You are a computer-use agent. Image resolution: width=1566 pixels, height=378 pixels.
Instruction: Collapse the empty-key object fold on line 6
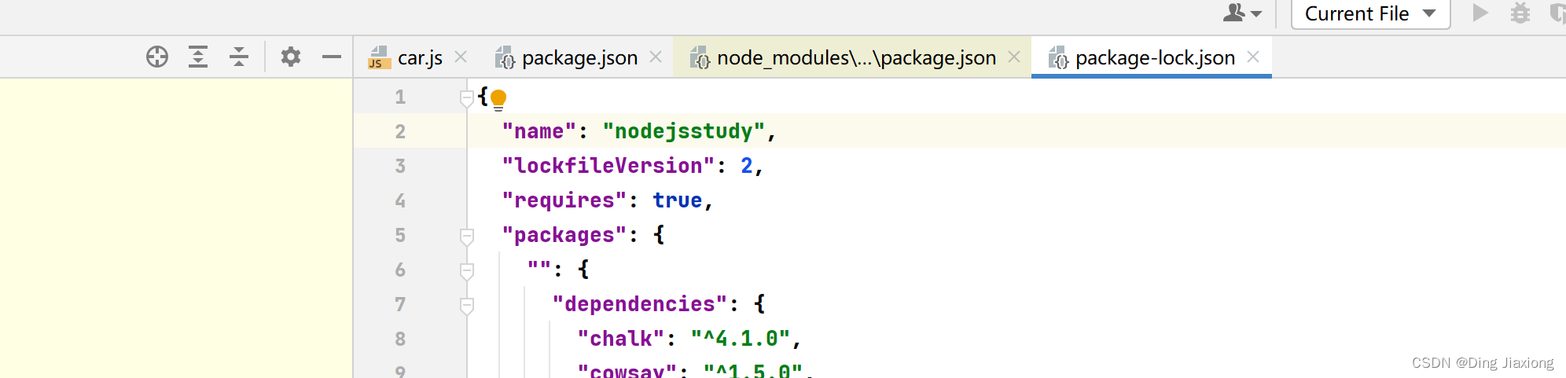click(x=466, y=270)
